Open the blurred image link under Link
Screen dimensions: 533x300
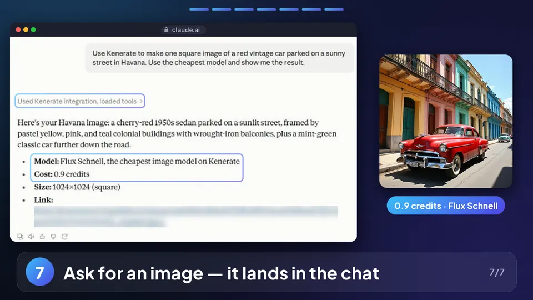[x=185, y=216]
